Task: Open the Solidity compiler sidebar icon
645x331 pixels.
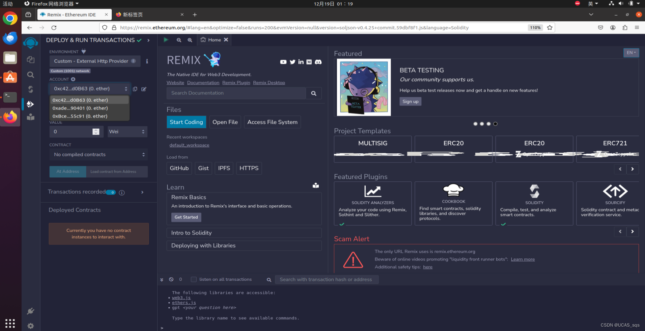Action: (31, 89)
